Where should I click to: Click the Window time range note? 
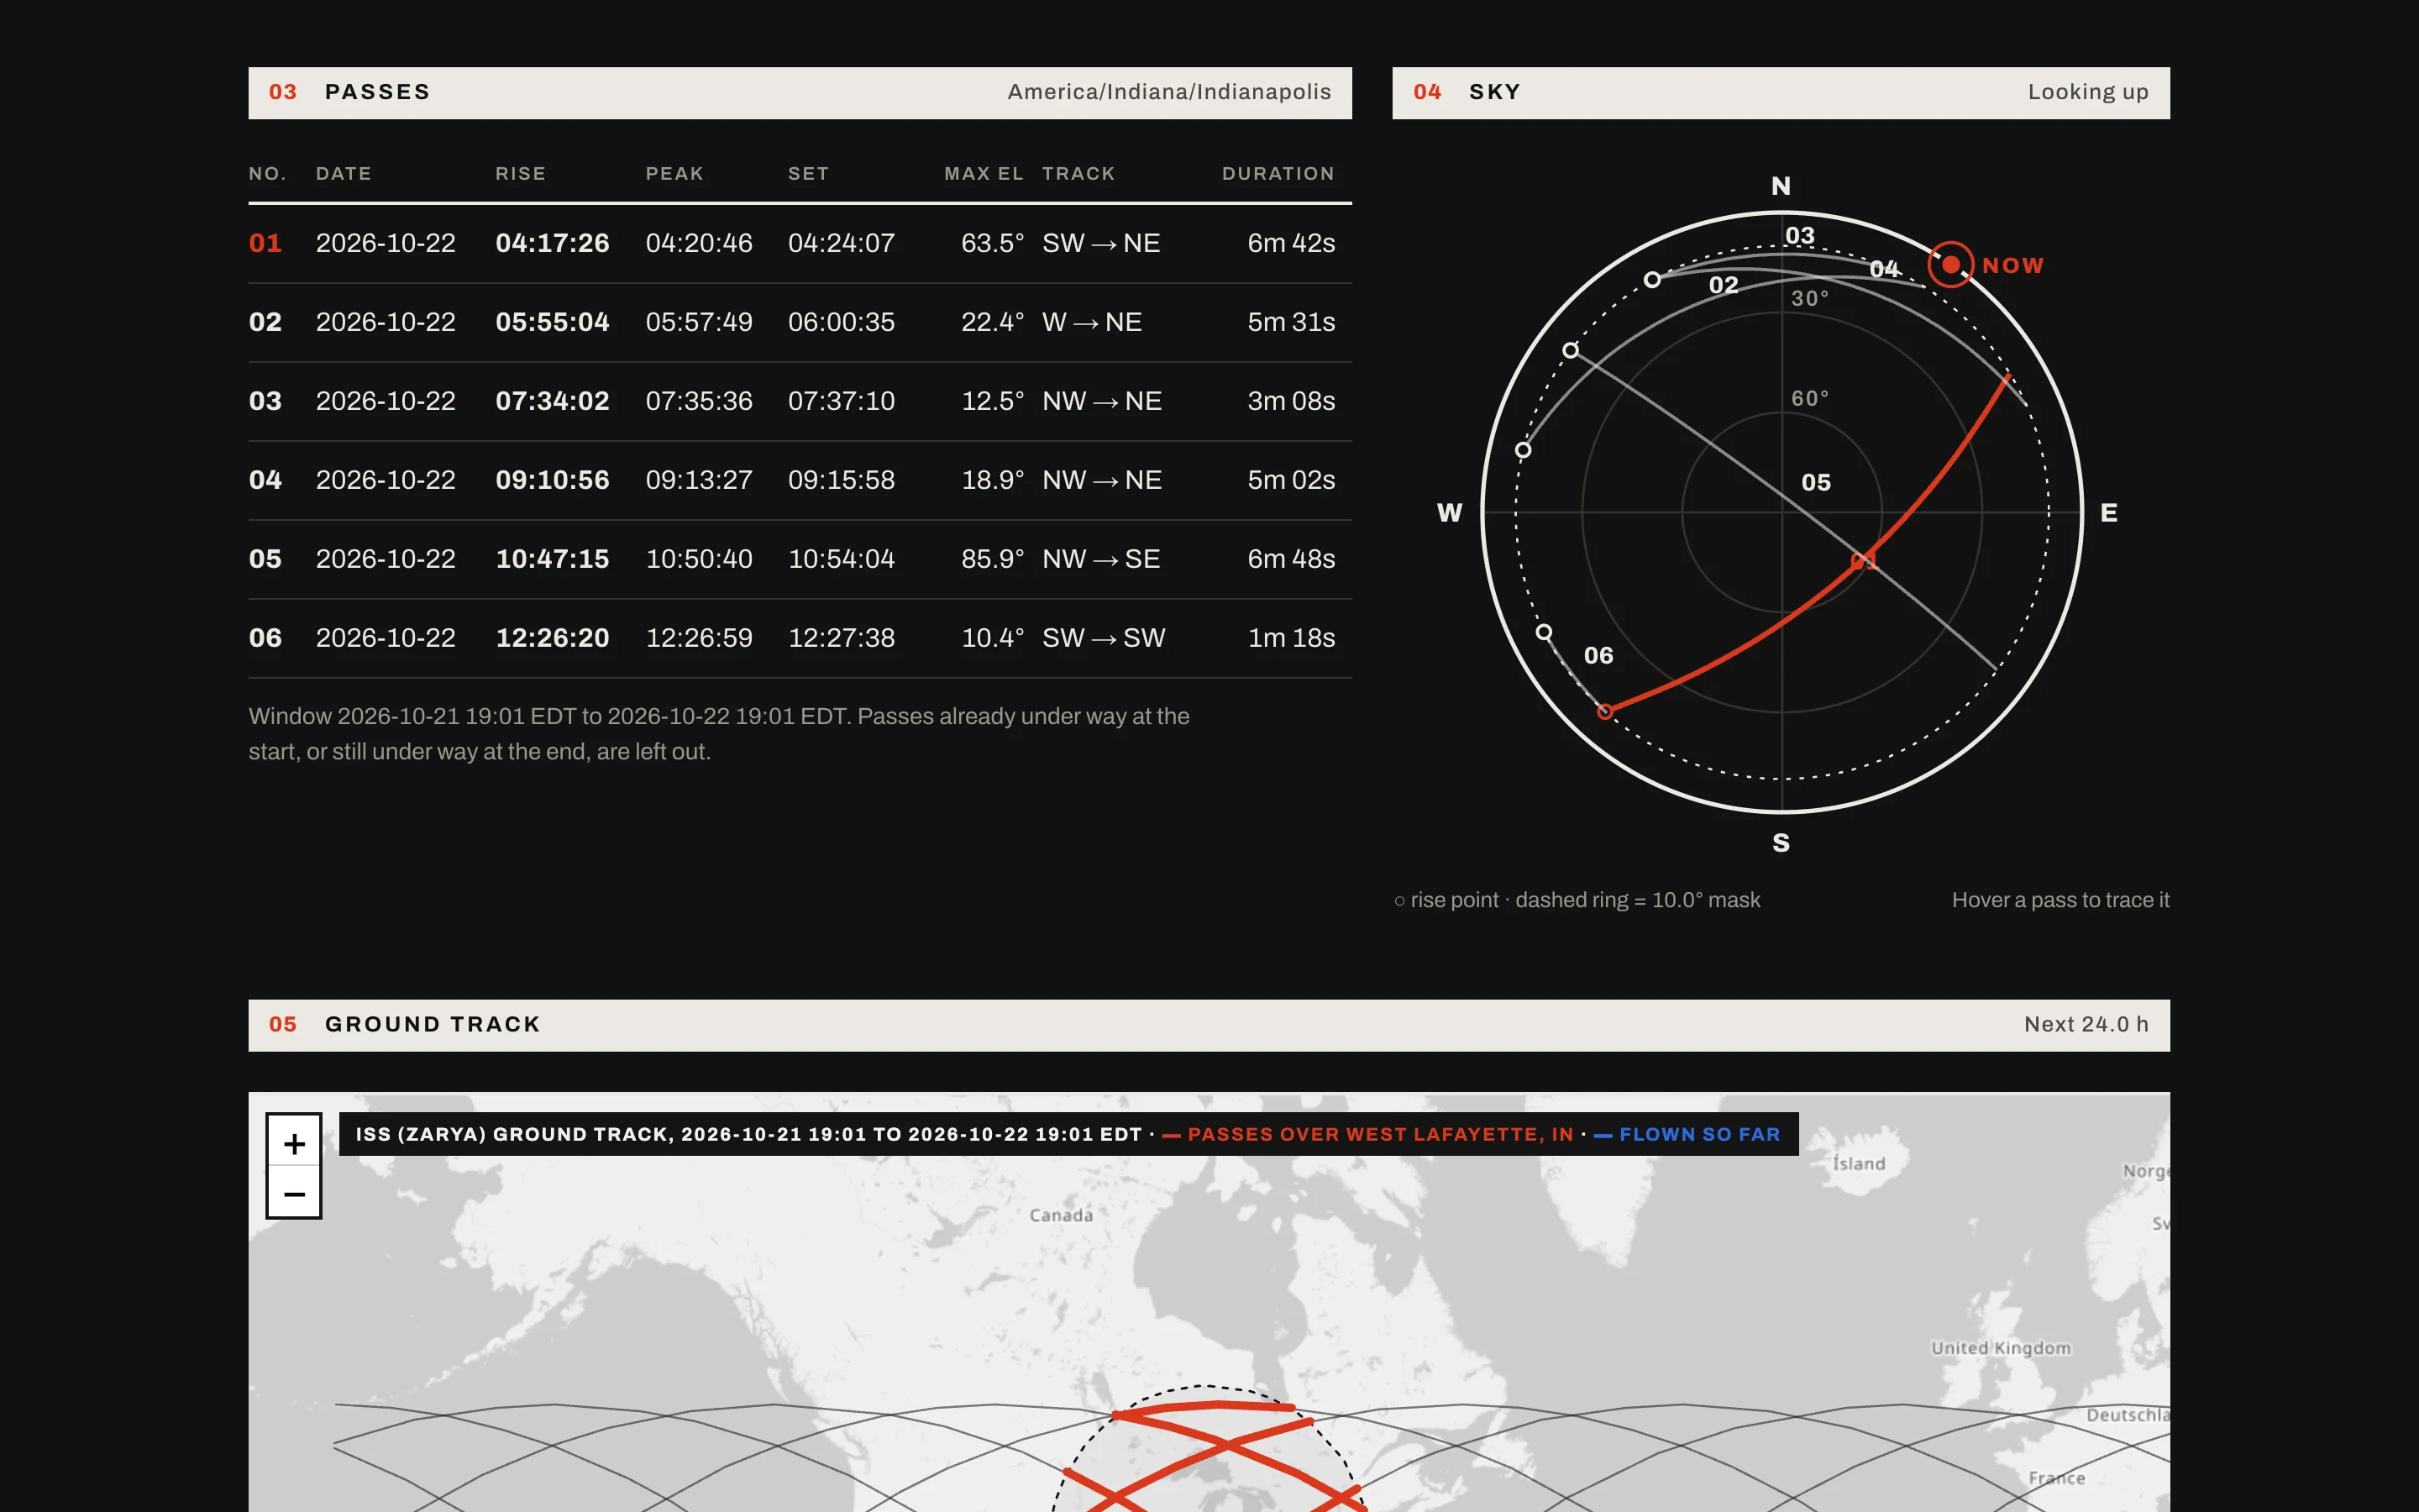point(719,734)
